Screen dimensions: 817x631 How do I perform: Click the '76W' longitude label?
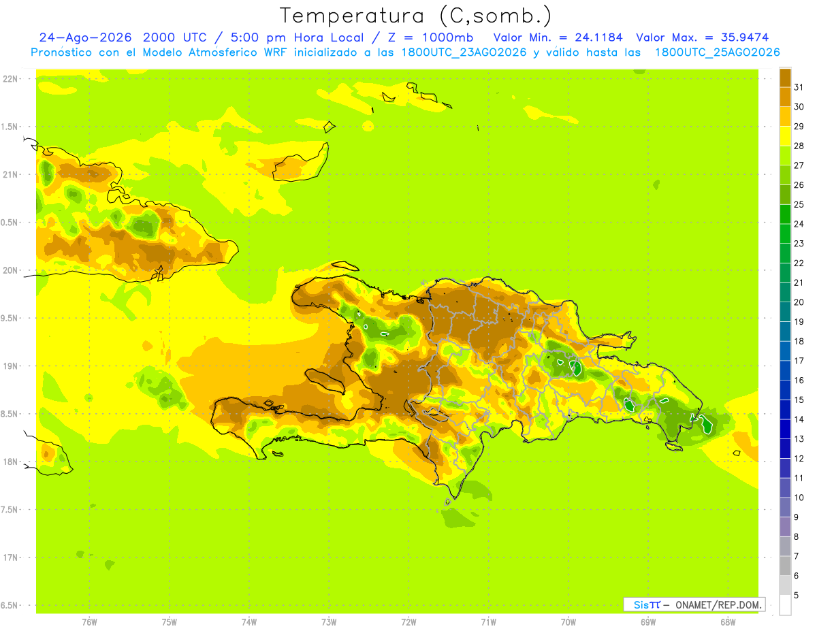pyautogui.click(x=89, y=622)
